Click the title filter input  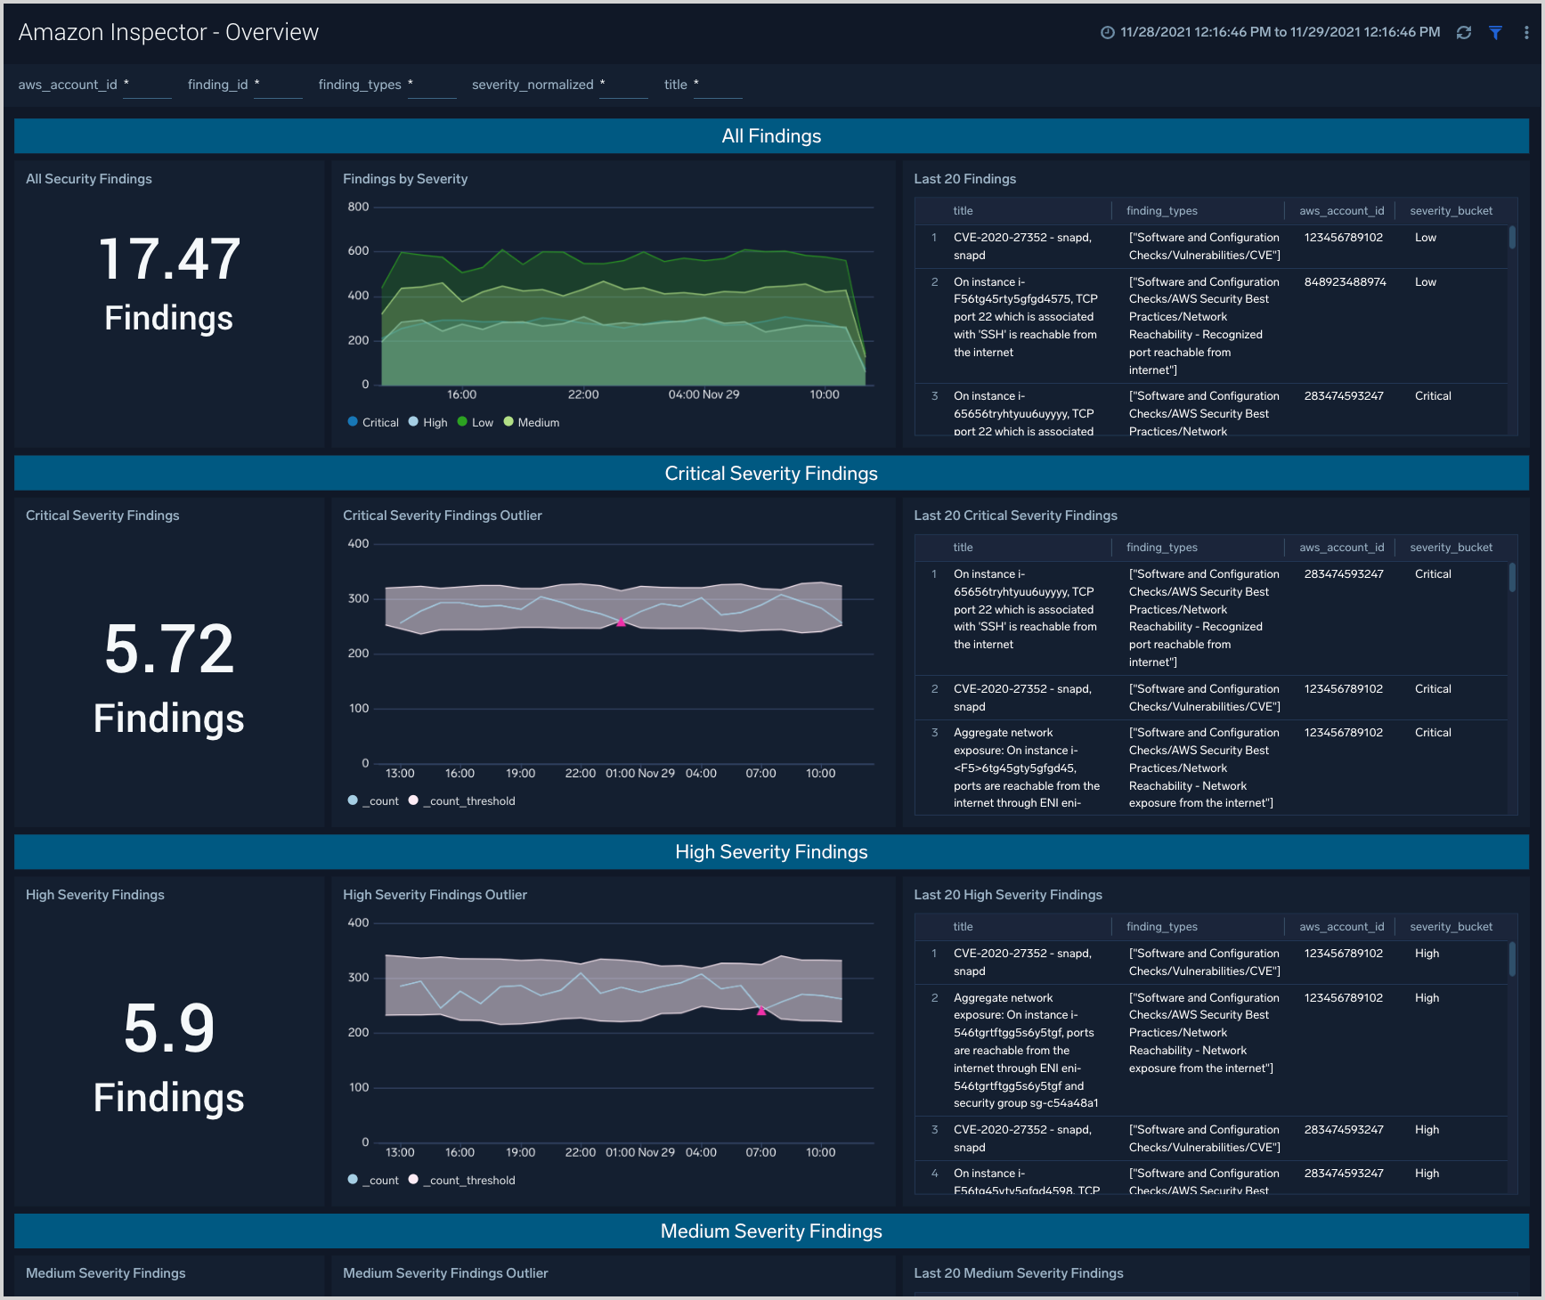718,85
